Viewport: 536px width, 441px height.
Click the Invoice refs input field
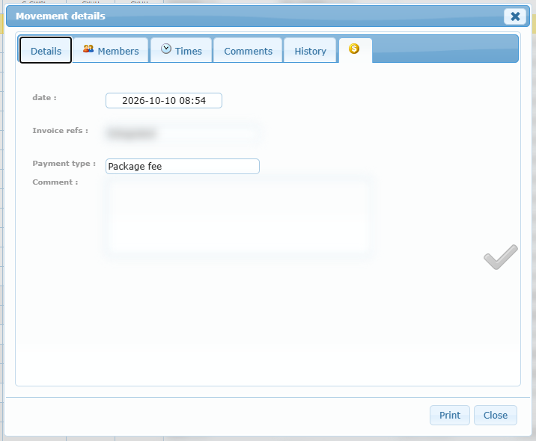(x=181, y=133)
